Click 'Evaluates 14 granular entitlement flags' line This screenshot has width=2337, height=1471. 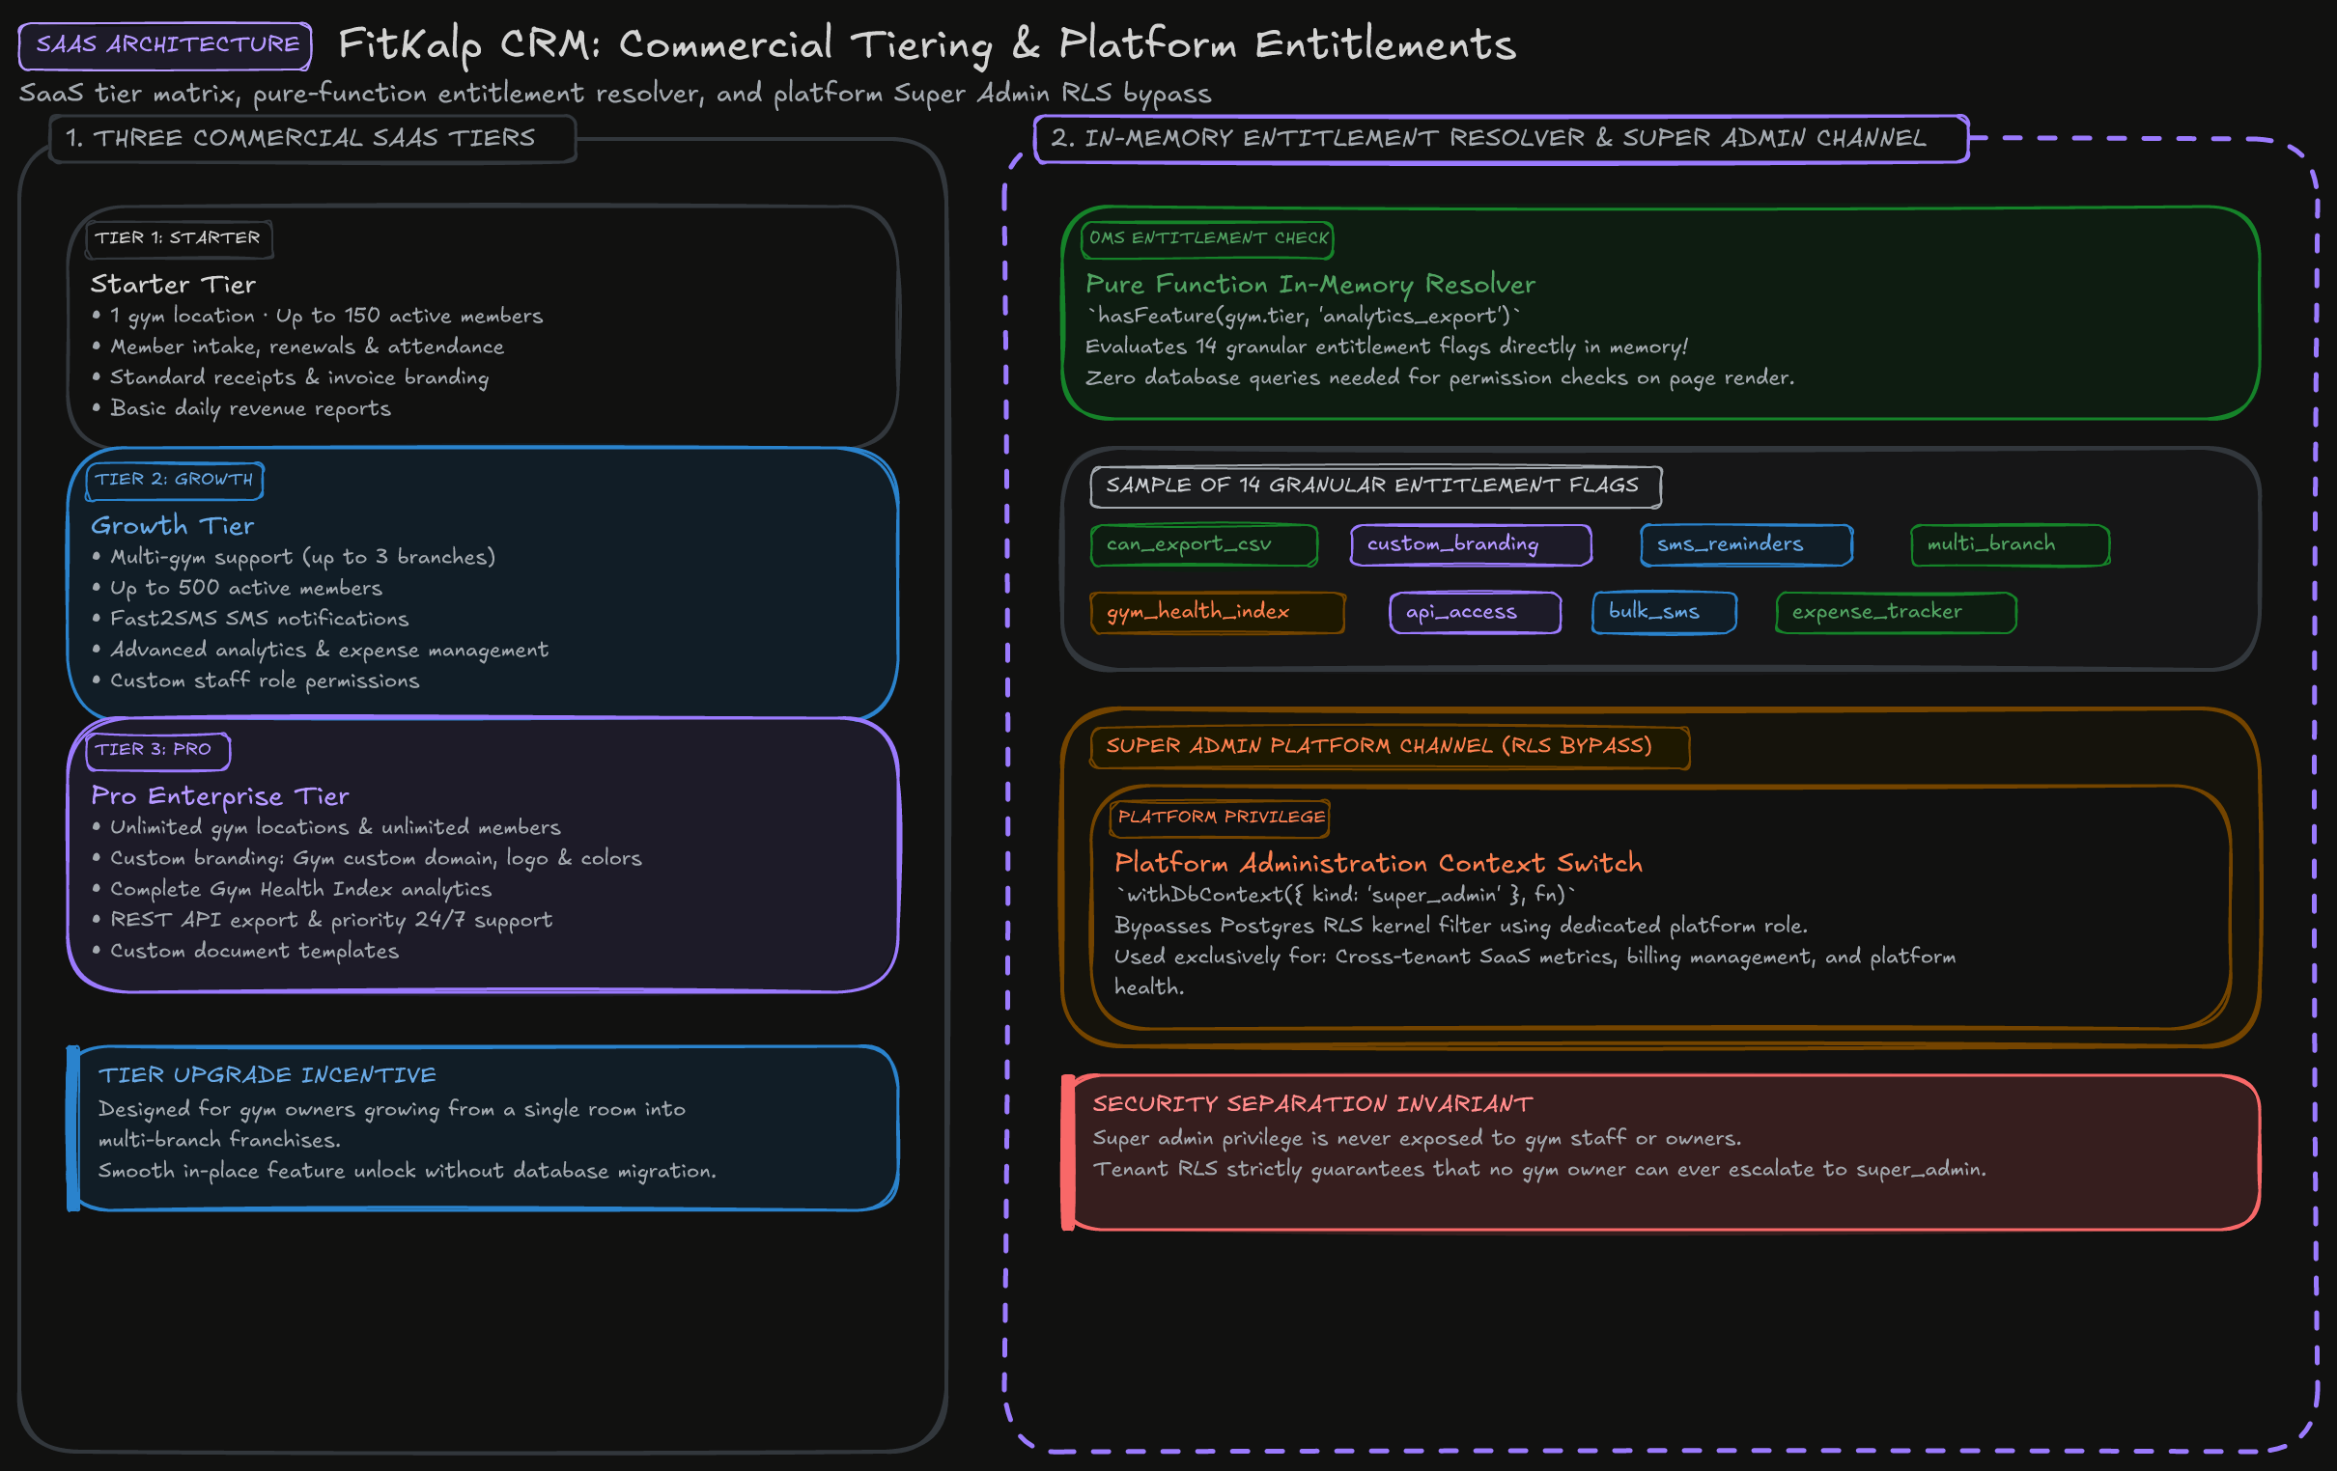tap(1387, 347)
